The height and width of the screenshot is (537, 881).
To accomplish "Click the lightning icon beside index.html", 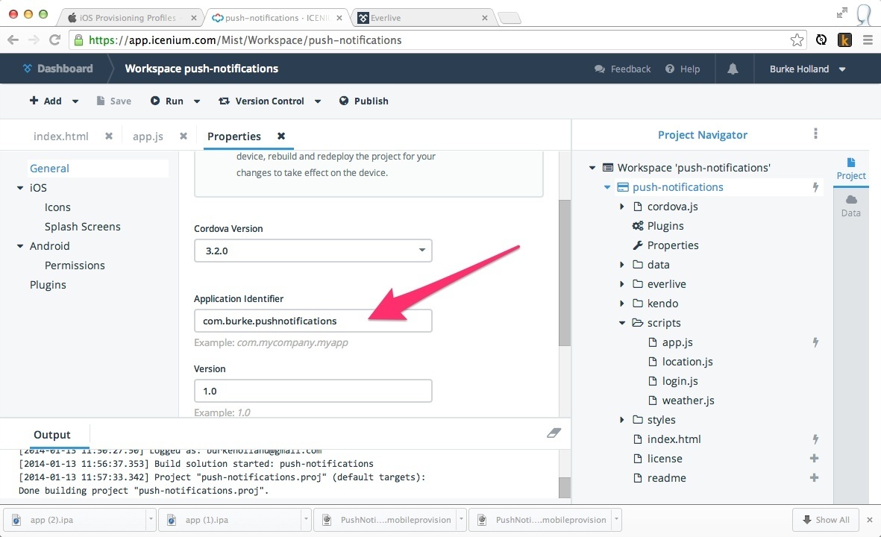I will tap(815, 439).
